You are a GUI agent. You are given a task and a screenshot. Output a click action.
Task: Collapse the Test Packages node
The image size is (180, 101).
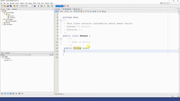tap(3, 19)
